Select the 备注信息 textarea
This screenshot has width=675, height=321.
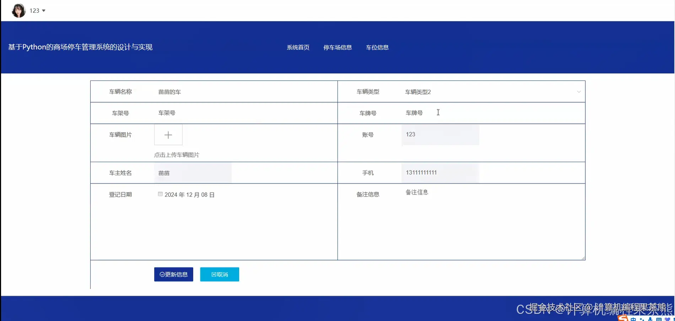tap(493, 222)
